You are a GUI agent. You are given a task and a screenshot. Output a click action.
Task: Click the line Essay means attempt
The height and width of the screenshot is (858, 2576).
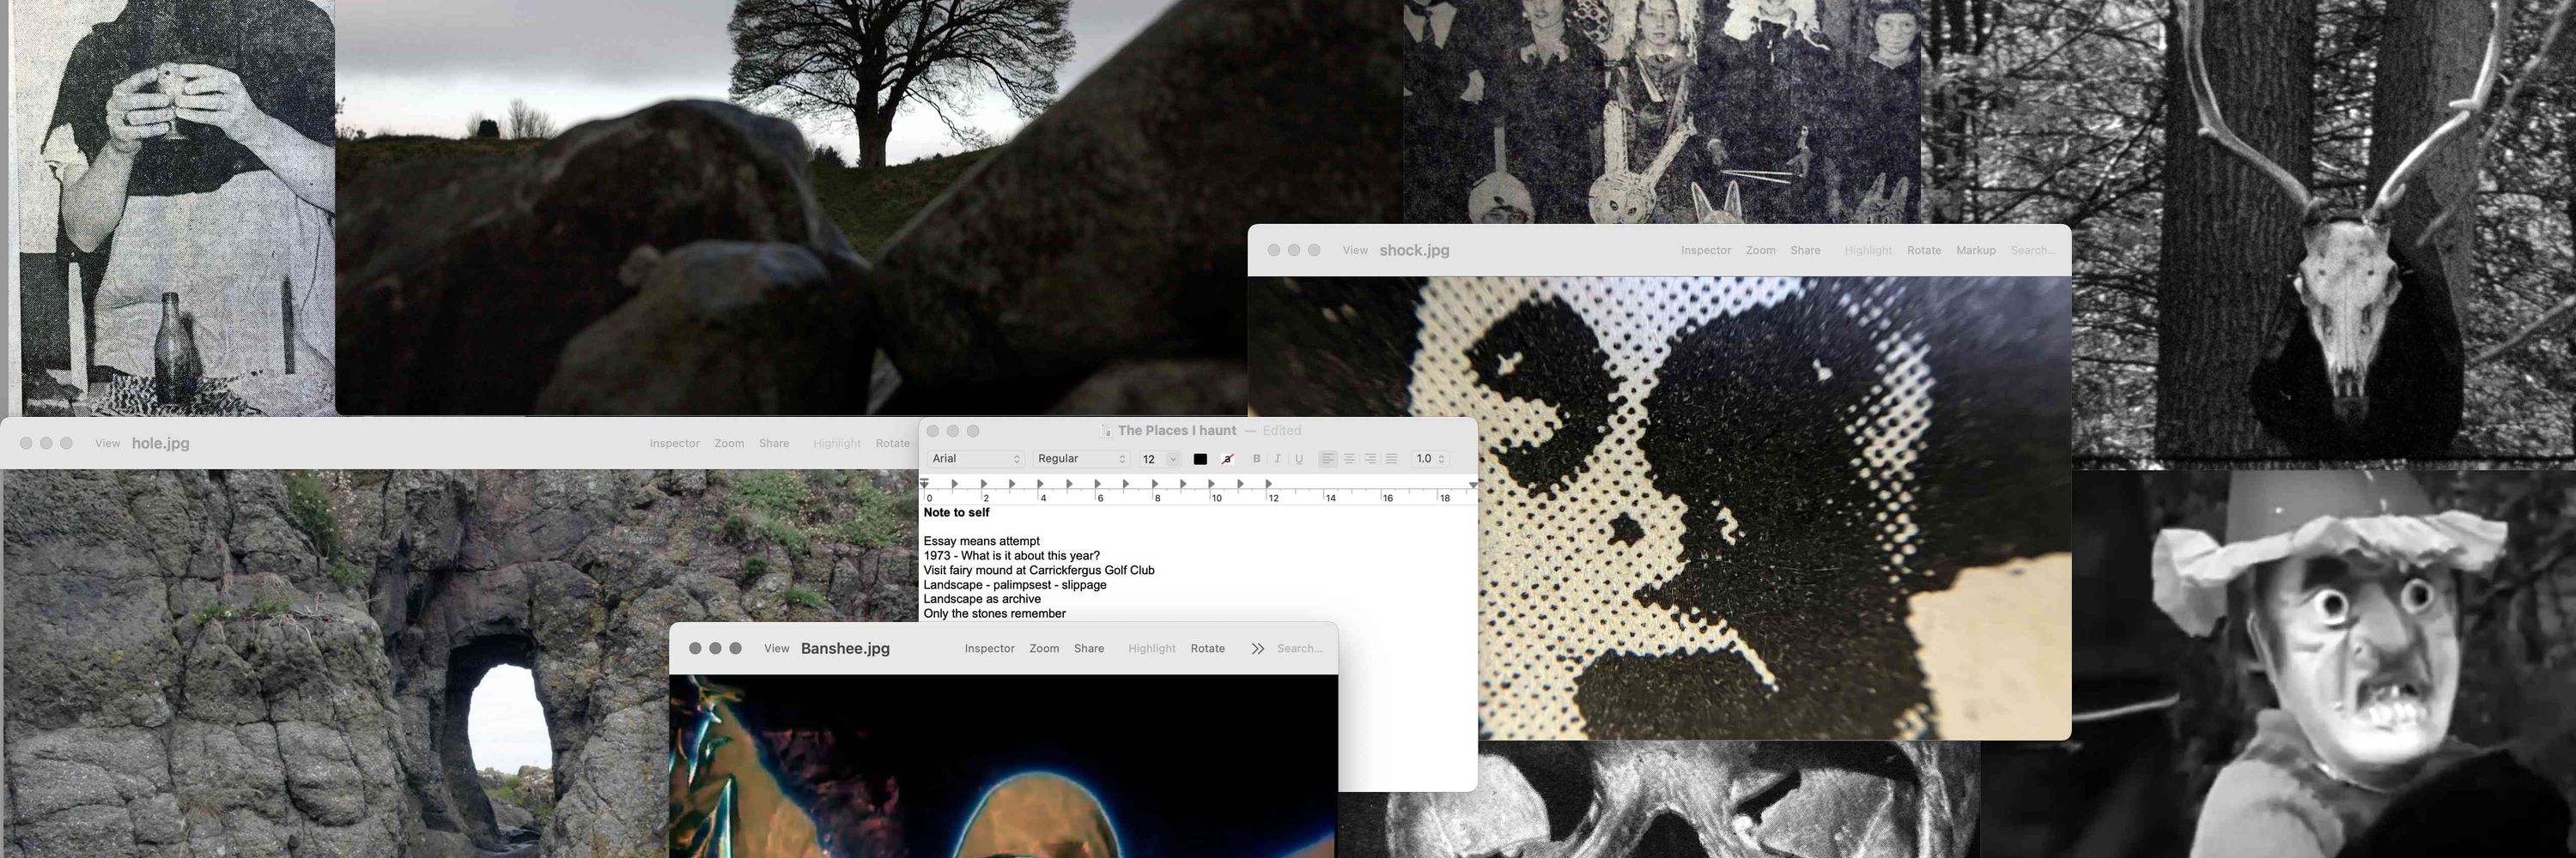pos(981,541)
